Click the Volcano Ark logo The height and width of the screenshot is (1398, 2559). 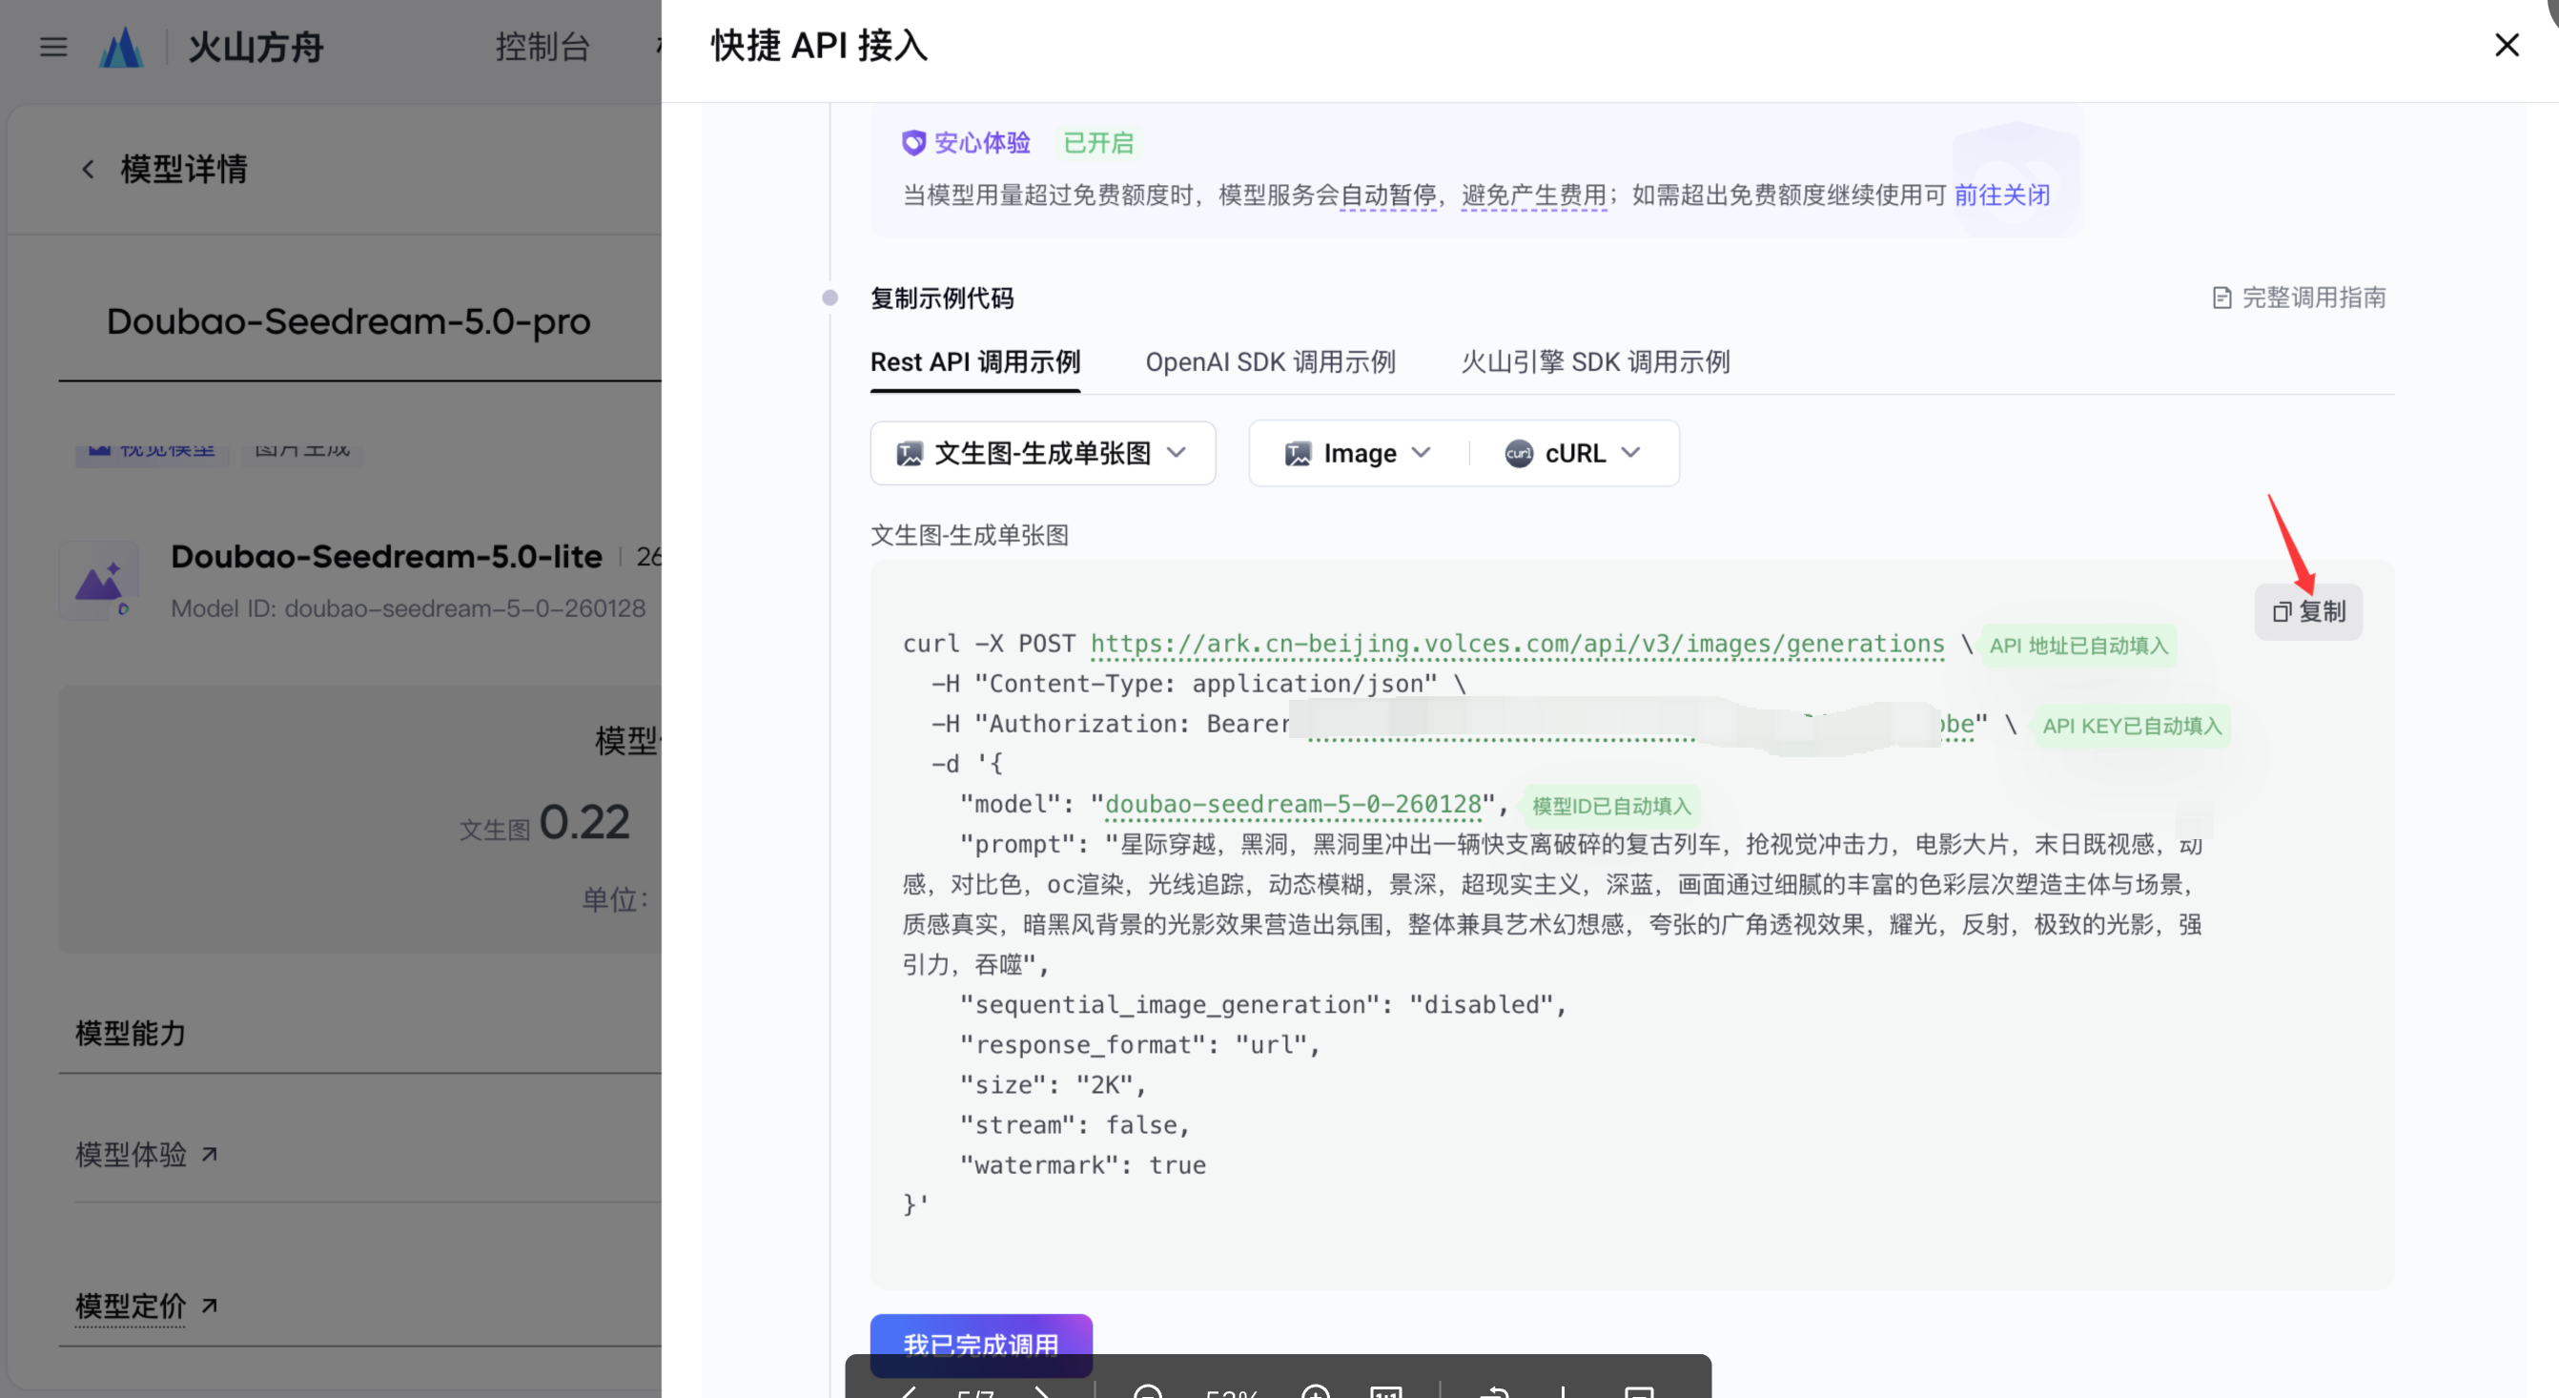click(x=121, y=47)
